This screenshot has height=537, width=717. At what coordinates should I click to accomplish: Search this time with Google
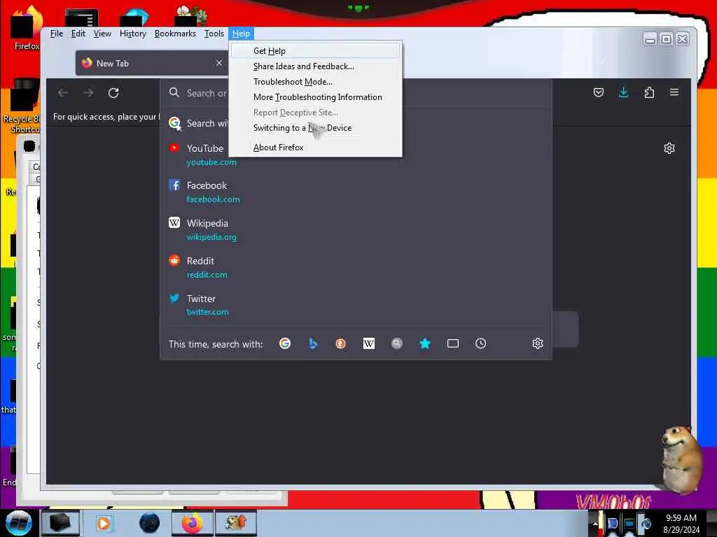[x=285, y=343]
